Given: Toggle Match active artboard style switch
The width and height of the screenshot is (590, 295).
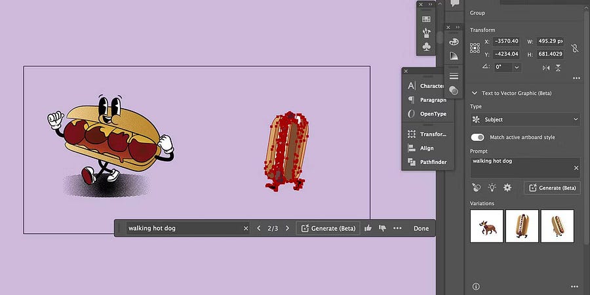Looking at the screenshot, I should [478, 137].
